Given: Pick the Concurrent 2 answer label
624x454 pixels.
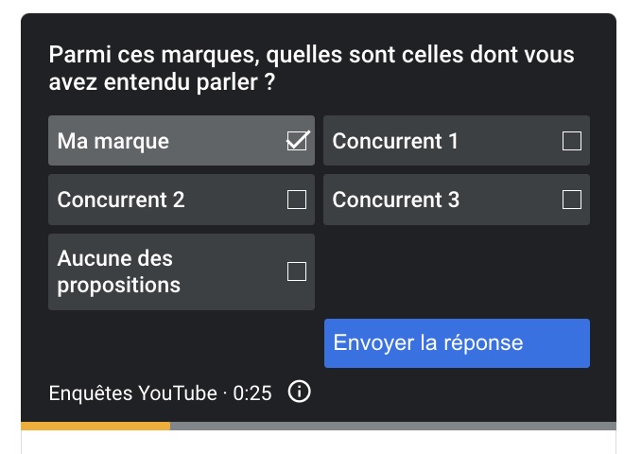Looking at the screenshot, I should point(121,200).
